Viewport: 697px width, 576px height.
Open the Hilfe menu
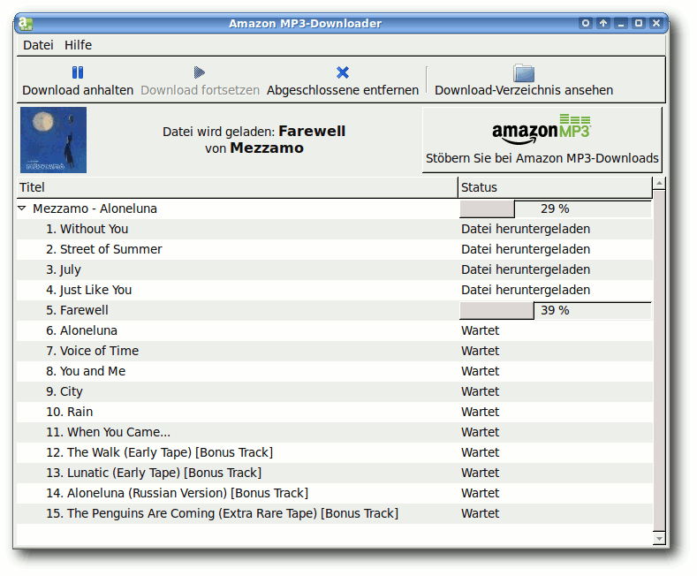pos(79,45)
